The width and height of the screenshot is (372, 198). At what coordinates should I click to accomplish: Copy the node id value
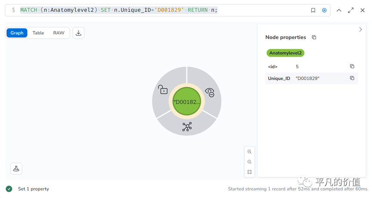352,66
